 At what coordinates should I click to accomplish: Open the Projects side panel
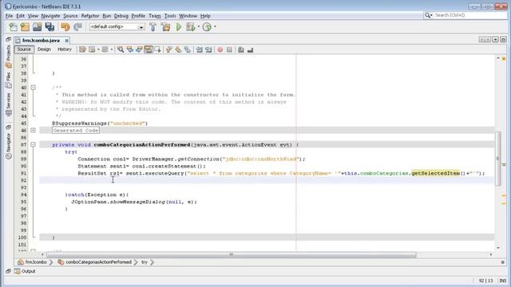tap(9, 57)
